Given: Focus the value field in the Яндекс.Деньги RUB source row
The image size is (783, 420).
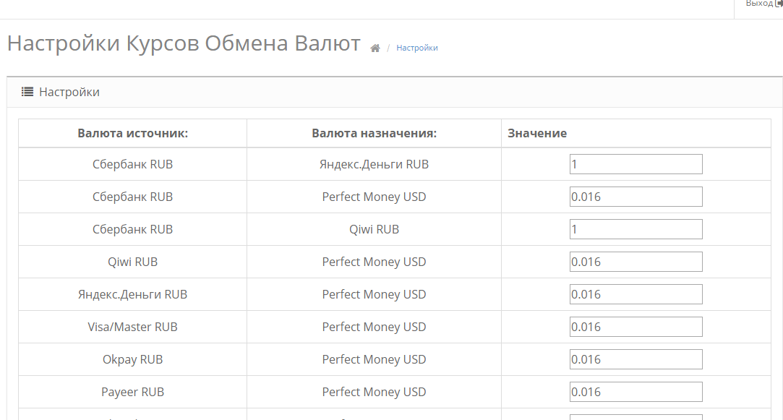Looking at the screenshot, I should (636, 294).
